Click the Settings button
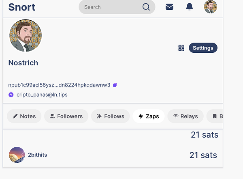Viewport: 243px width, 179px height. 203,48
